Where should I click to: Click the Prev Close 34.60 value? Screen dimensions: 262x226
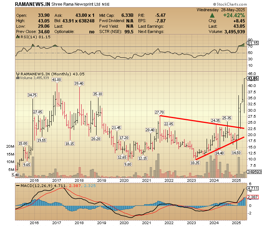[x=44, y=31]
